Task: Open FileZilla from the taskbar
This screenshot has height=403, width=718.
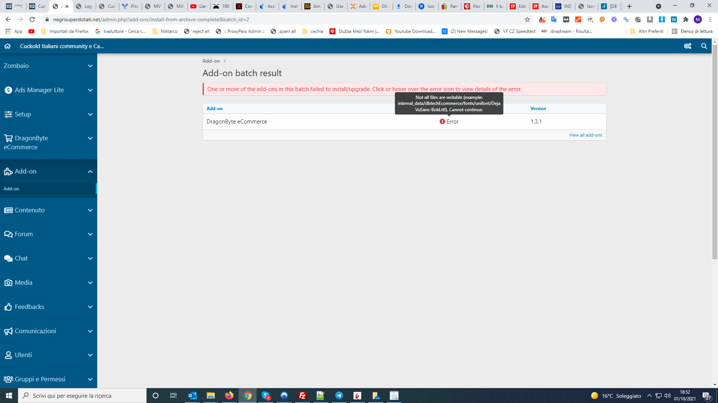Action: tap(303, 396)
